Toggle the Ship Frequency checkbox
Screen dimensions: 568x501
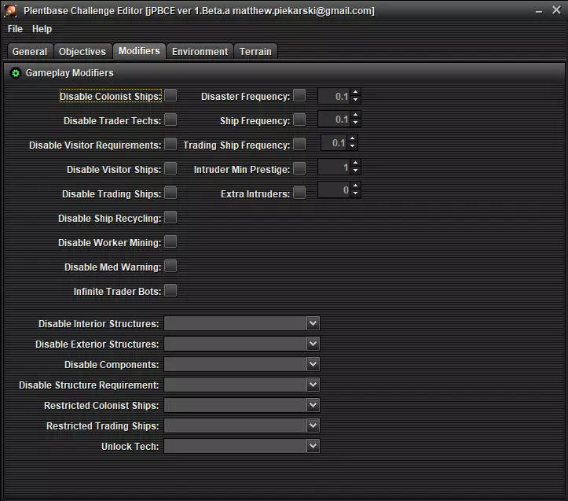(x=299, y=120)
